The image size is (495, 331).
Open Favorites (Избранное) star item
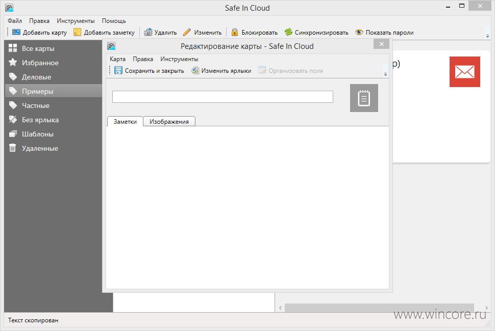[53, 62]
